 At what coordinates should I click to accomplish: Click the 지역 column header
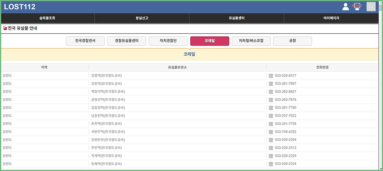click(44, 67)
